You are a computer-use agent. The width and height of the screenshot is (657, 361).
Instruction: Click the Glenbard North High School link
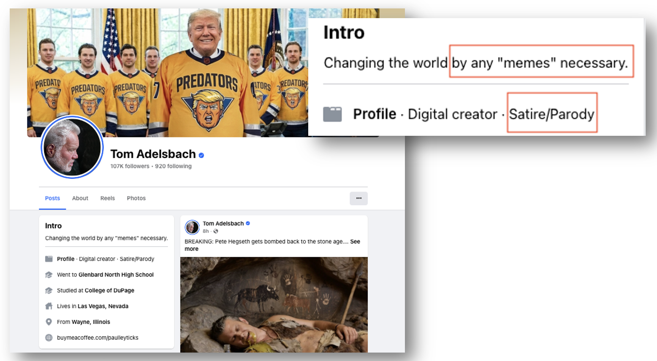click(116, 275)
